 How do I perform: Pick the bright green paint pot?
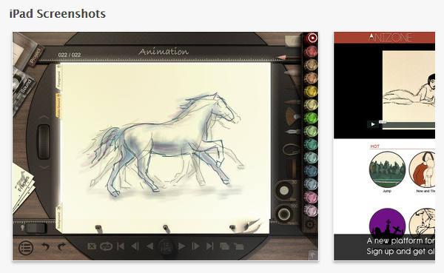(x=311, y=118)
